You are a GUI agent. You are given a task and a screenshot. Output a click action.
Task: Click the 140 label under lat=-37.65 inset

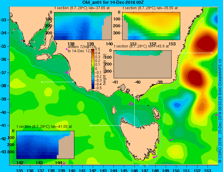point(109,44)
